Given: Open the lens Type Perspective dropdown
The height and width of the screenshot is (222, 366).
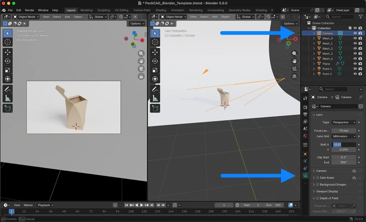Looking at the screenshot, I should click(x=344, y=122).
